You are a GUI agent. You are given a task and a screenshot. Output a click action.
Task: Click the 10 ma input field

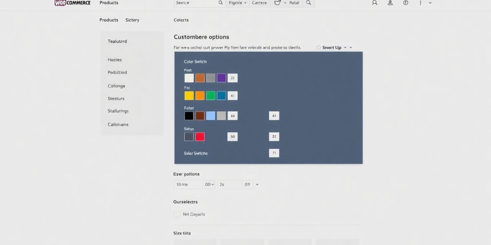point(188,184)
